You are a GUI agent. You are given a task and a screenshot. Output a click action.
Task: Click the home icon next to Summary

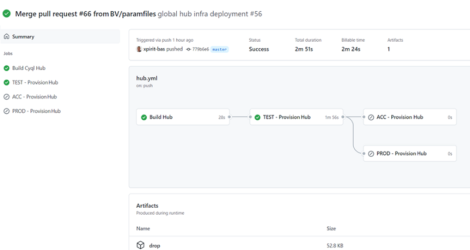(6, 36)
